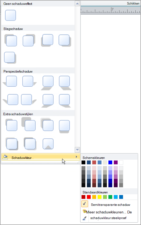
Task: Click the gallery resize grip handle
Action: 79,162
